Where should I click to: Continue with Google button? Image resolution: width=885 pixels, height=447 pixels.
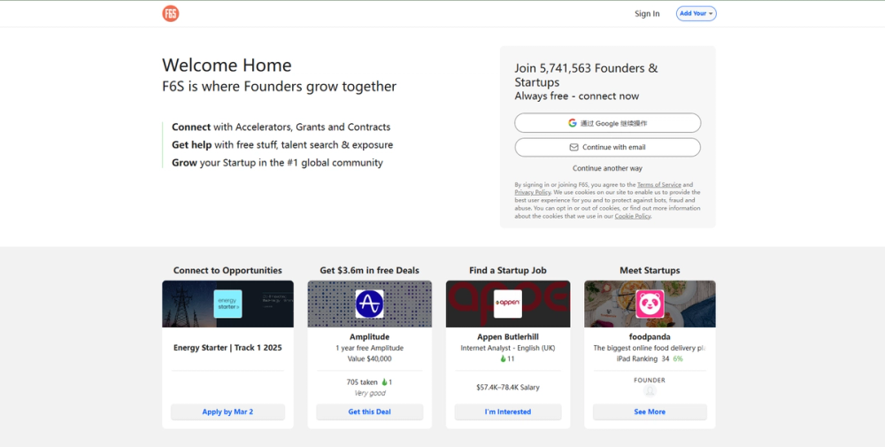[607, 123]
